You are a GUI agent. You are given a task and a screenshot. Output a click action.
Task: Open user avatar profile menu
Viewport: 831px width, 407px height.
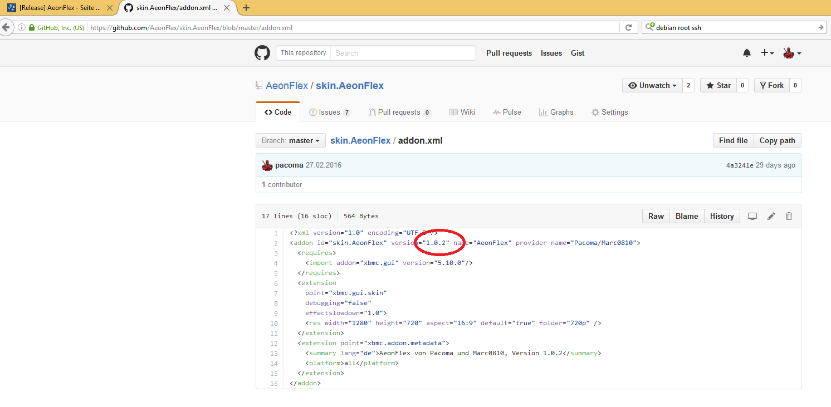pyautogui.click(x=792, y=53)
